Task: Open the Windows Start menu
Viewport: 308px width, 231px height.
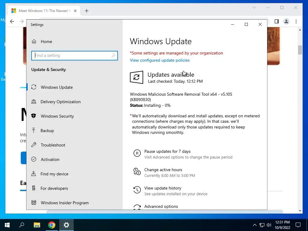Action: click(x=7, y=225)
